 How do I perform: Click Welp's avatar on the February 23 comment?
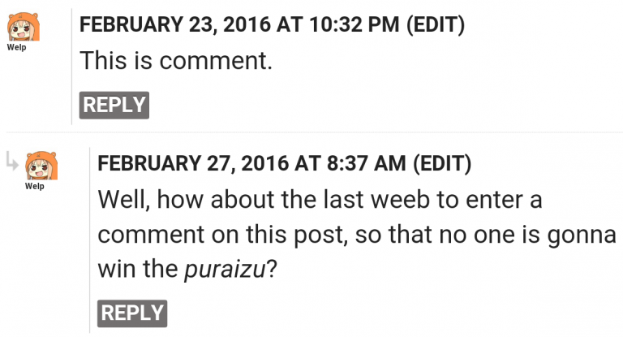click(23, 26)
